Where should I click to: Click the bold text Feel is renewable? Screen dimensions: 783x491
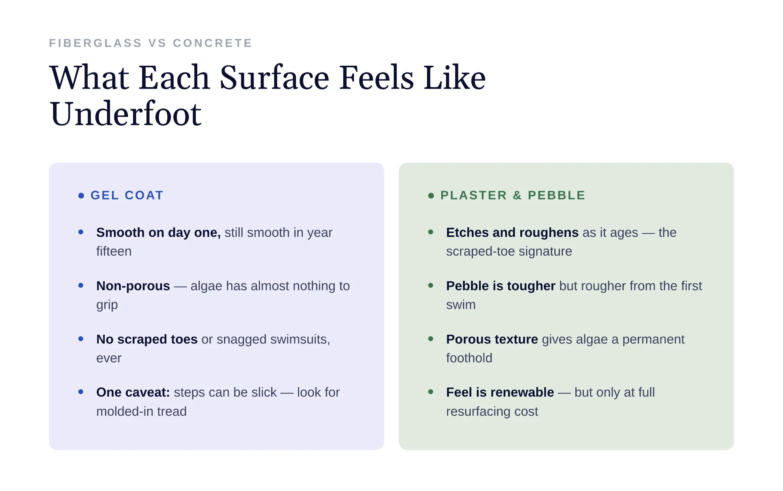[x=500, y=392]
